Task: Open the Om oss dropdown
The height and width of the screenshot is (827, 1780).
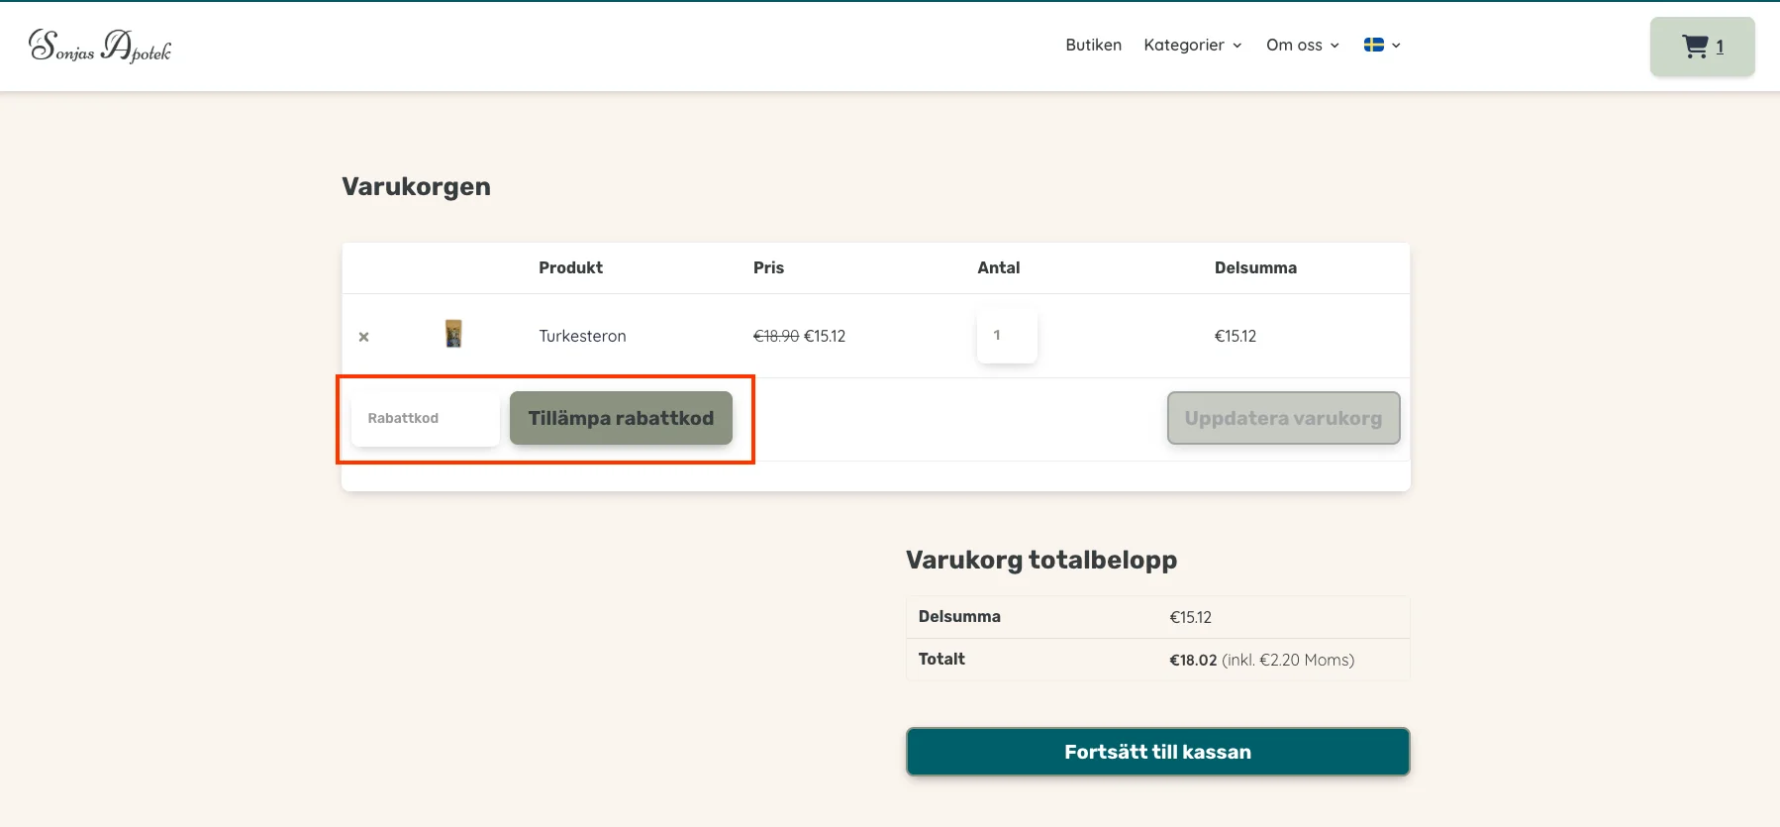Action: (x=1294, y=45)
